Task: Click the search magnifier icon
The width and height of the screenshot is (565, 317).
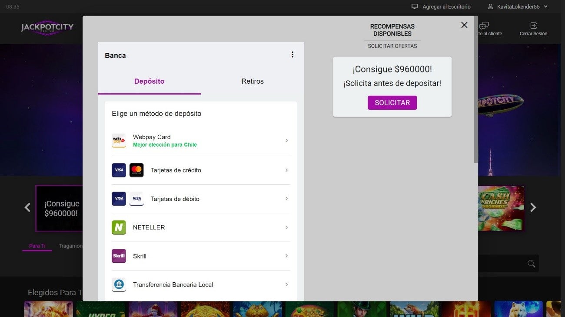Action: (x=531, y=264)
